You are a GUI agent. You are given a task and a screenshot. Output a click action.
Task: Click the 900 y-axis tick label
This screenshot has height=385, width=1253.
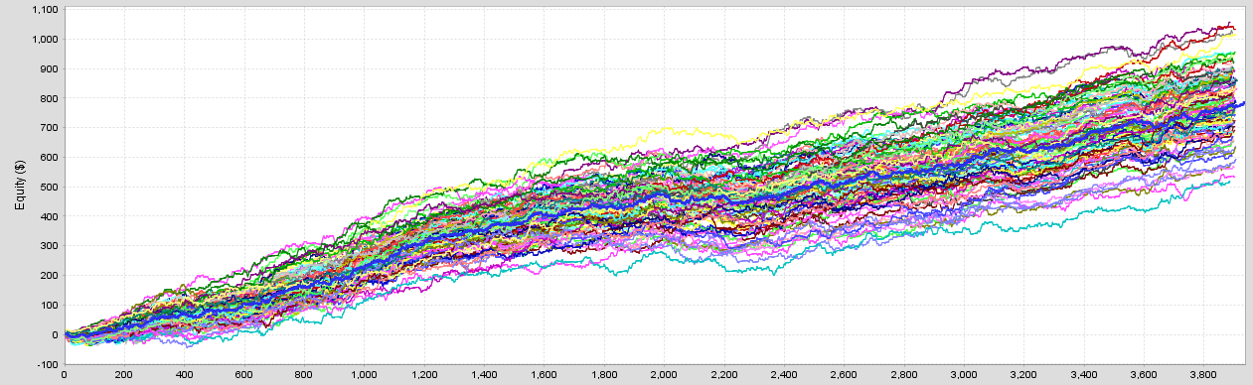tap(49, 68)
